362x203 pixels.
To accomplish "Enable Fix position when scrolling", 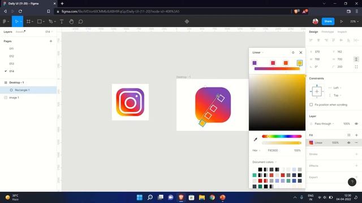I will click(x=311, y=105).
